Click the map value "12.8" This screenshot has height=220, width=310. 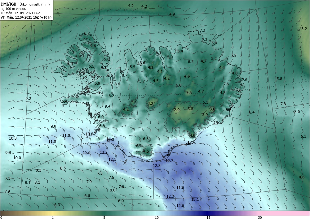157,166
